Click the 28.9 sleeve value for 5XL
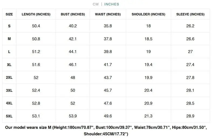Image resolution: width=213 pixels, height=138 pixels. 190,116
